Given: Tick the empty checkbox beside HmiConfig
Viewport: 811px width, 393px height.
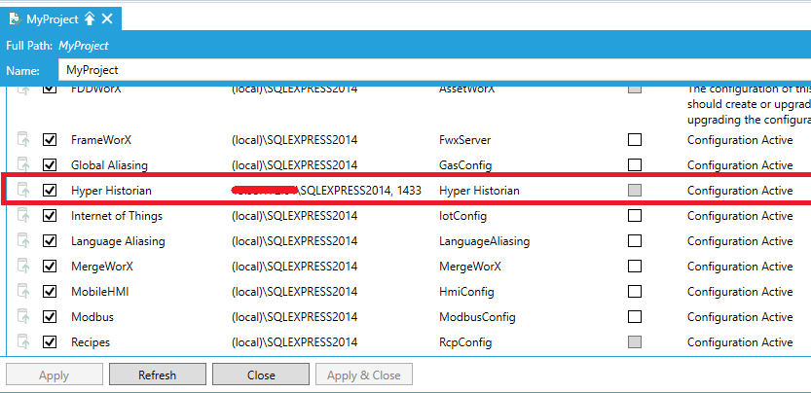Looking at the screenshot, I should pos(635,292).
